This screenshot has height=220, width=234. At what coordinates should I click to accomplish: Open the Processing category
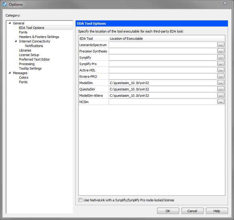click(x=27, y=64)
